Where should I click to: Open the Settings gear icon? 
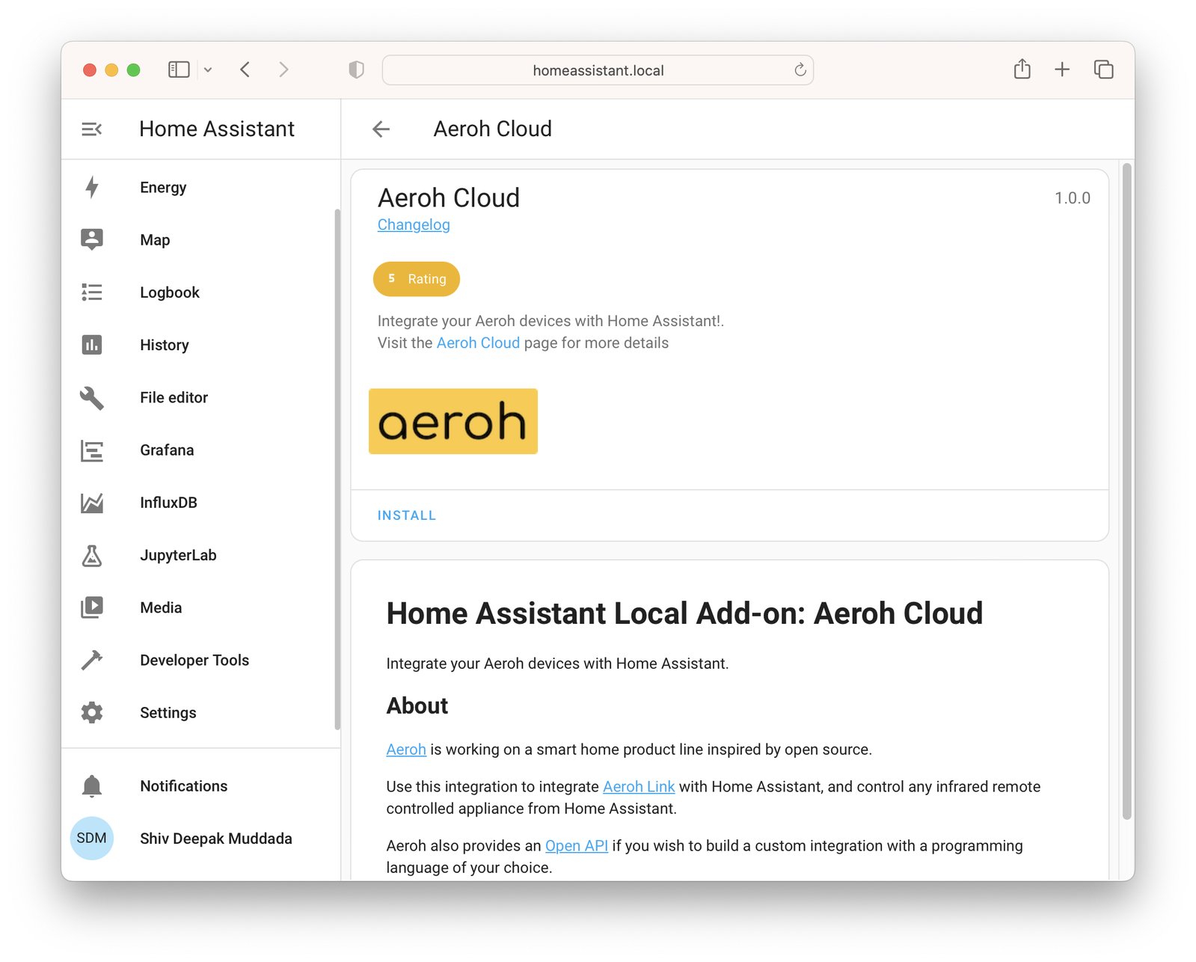tap(91, 713)
